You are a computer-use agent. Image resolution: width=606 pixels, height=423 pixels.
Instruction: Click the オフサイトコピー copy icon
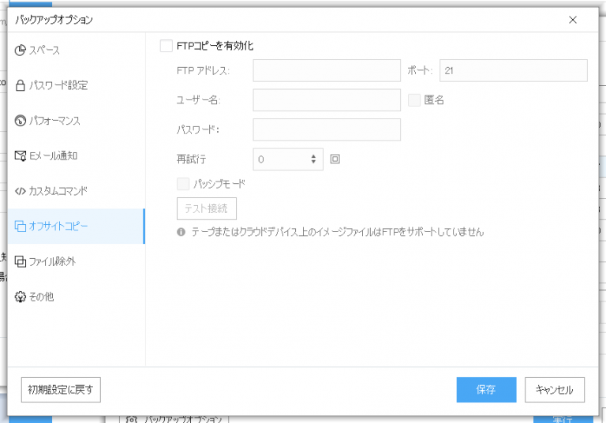(x=21, y=226)
